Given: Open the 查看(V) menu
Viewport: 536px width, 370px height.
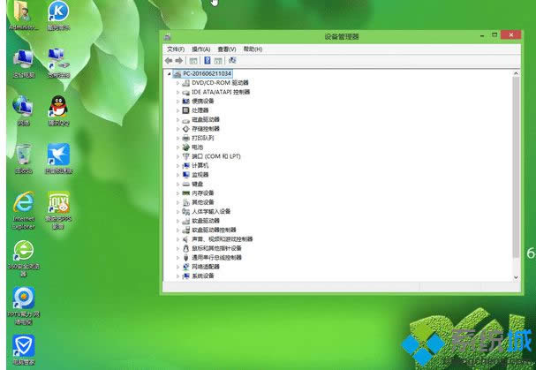Looking at the screenshot, I should point(227,49).
